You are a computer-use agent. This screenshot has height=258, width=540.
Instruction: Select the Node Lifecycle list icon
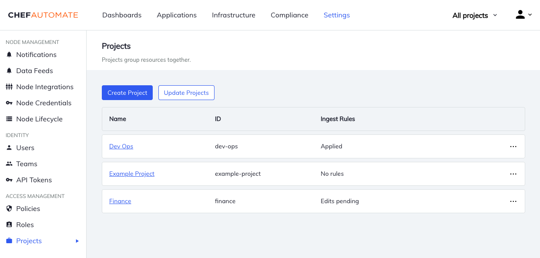click(x=9, y=119)
